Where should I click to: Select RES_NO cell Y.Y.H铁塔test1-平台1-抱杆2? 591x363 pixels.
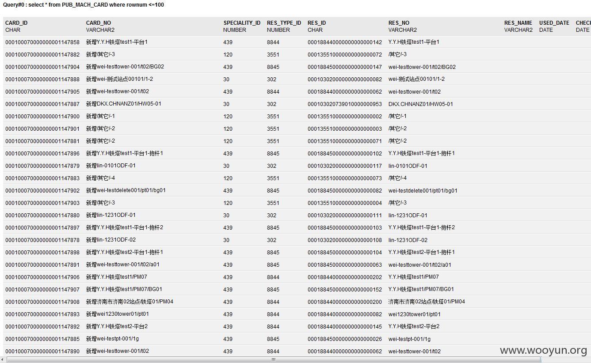click(422, 228)
